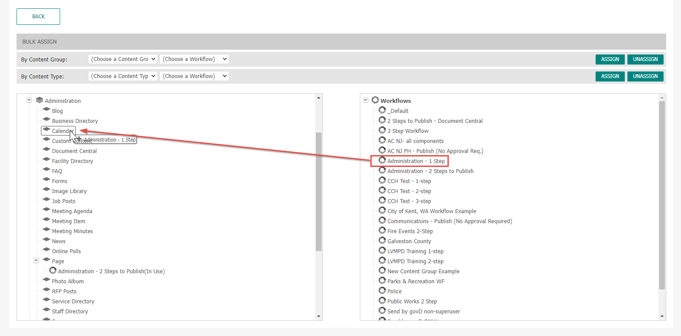This screenshot has width=681, height=336.
Task: Collapse the Administration tree node
Action: tap(29, 99)
